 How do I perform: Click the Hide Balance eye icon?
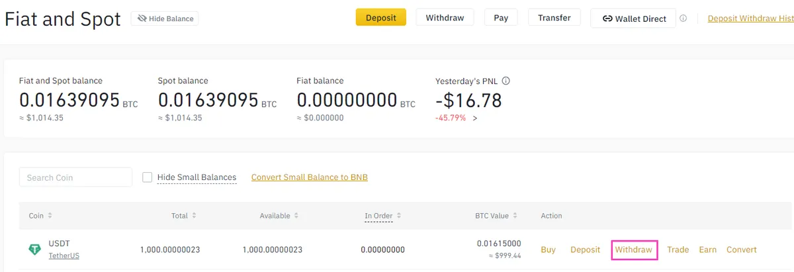point(142,19)
